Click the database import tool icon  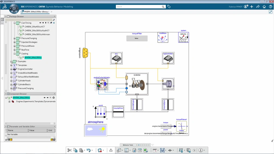coord(119,150)
